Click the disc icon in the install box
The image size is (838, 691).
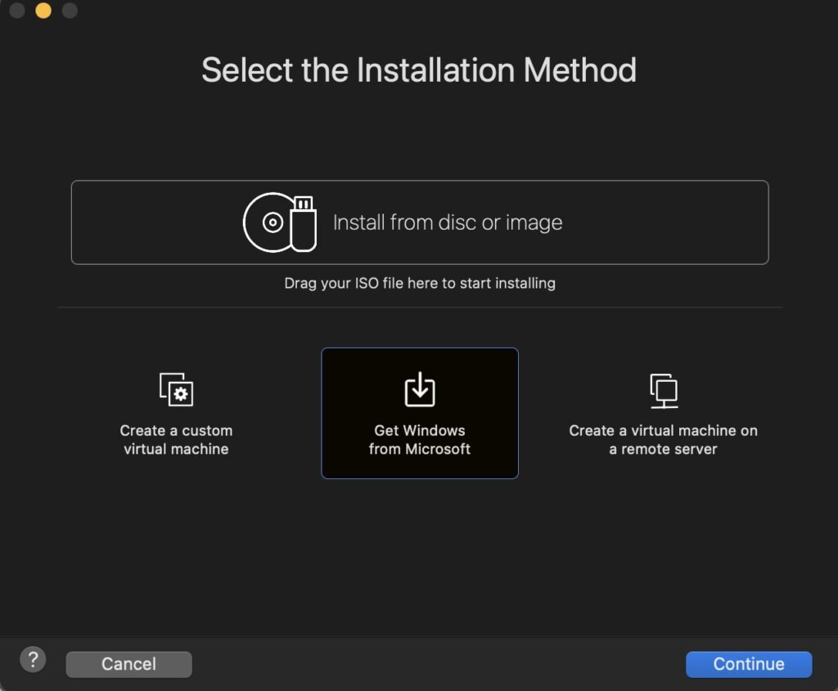pos(270,222)
